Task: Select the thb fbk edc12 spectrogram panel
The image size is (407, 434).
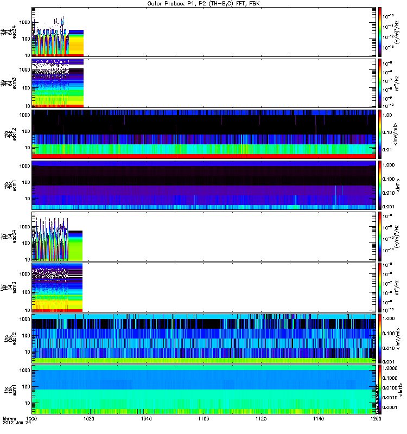Action: coord(204,134)
